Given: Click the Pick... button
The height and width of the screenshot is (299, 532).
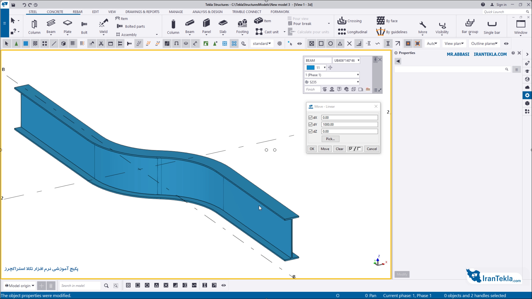Looking at the screenshot, I should [330, 139].
